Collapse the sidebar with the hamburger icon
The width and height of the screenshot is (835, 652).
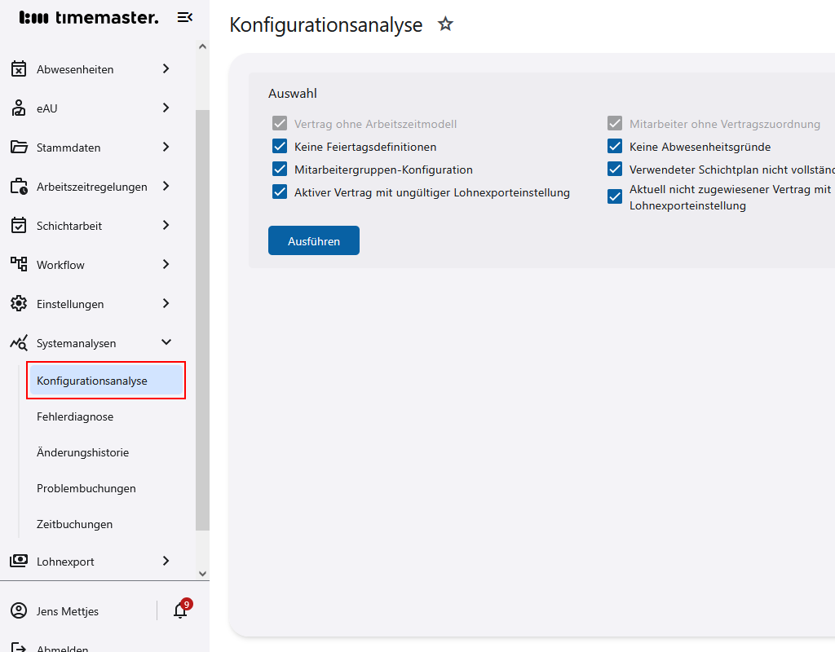click(x=185, y=16)
